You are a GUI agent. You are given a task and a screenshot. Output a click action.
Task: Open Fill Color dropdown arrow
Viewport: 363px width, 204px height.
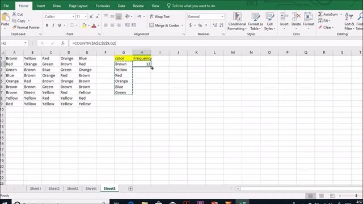click(88, 25)
